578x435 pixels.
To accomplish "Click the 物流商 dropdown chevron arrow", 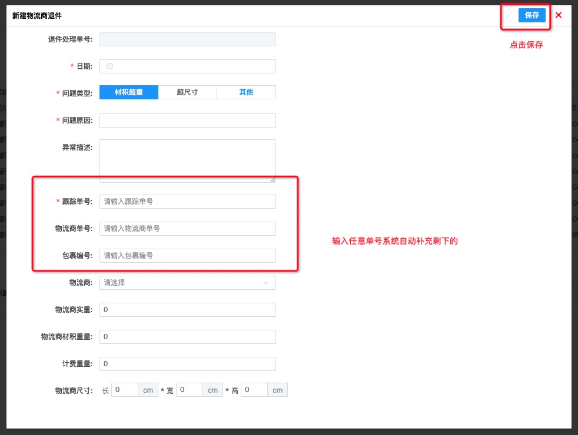I will [265, 283].
